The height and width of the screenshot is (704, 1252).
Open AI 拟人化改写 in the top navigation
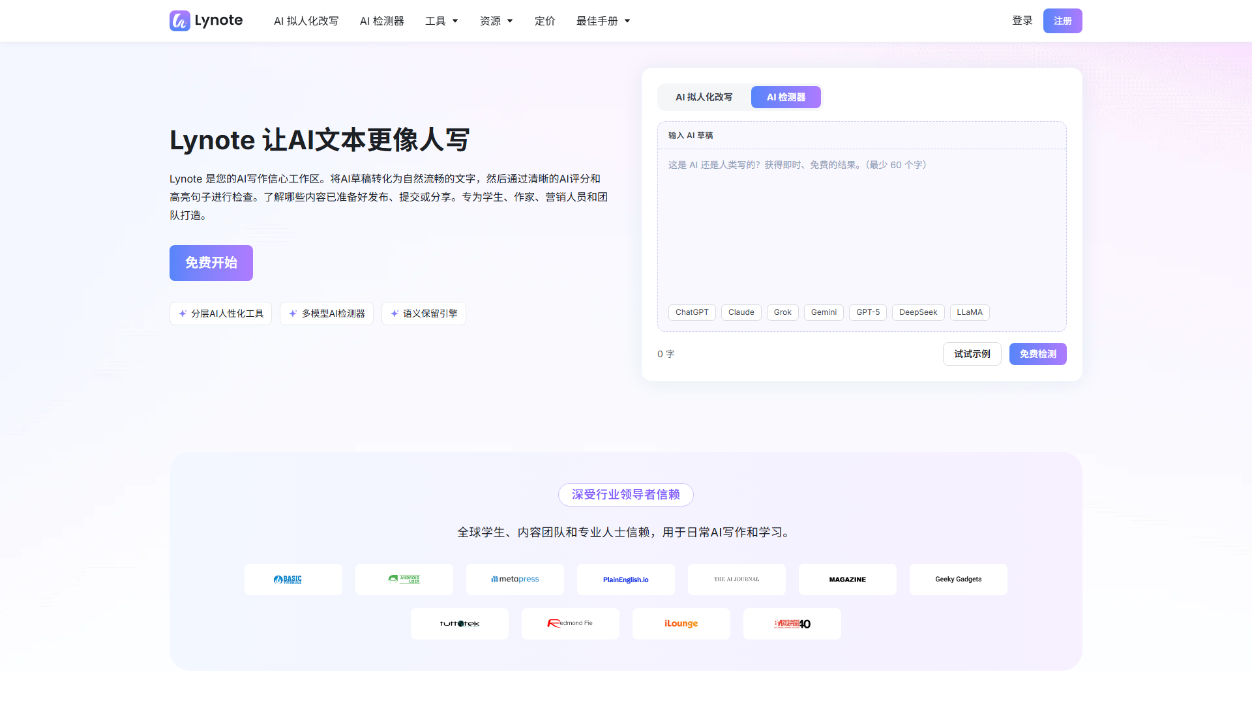306,21
